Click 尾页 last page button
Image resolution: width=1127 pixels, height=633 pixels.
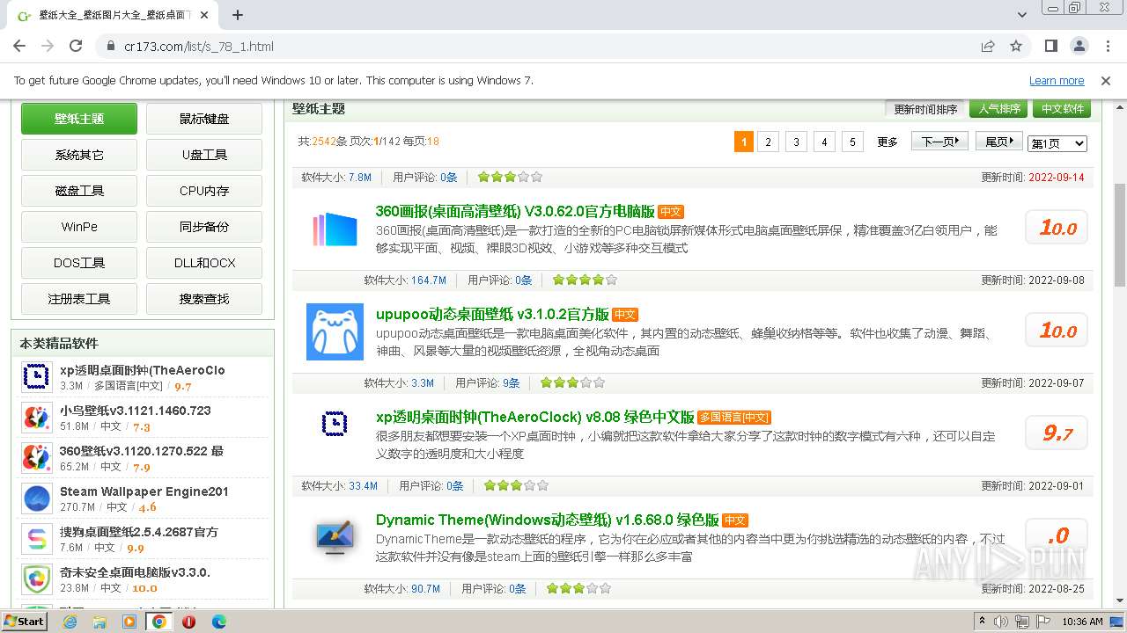click(999, 142)
